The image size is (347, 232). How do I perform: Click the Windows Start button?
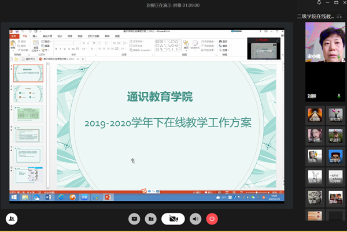coord(13,197)
